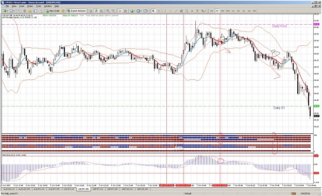Switch to first AUDUSD,H4 chart tab
This screenshot has height=196, width=322.
(x=9, y=189)
